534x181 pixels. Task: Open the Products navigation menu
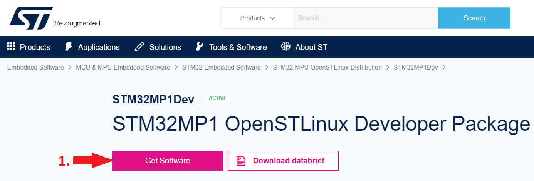tap(35, 47)
